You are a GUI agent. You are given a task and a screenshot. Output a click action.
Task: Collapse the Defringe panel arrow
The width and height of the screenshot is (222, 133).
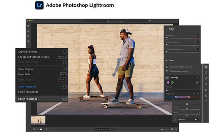pos(198,78)
